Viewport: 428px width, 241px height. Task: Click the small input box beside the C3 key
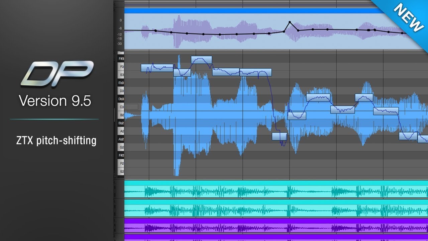click(132, 107)
